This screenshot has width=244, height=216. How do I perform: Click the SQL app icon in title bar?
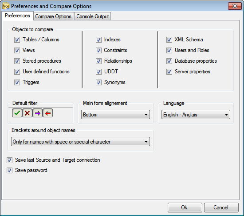[6, 6]
